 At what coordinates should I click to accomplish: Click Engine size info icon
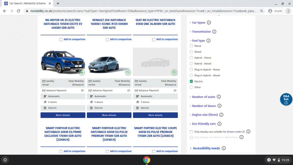(222, 115)
